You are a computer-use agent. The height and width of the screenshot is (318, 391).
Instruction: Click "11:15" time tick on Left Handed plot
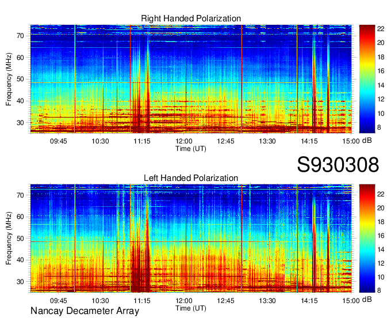click(142, 301)
